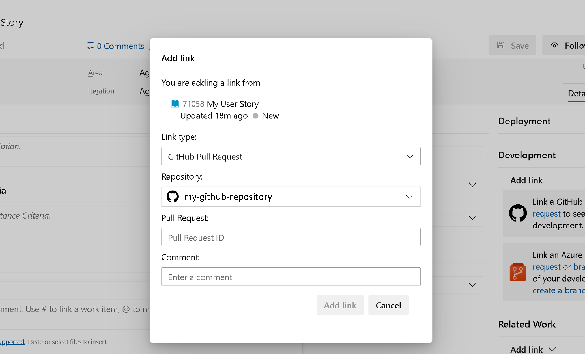585x354 pixels.
Task: Click the comments speech bubble icon
Action: click(x=90, y=46)
